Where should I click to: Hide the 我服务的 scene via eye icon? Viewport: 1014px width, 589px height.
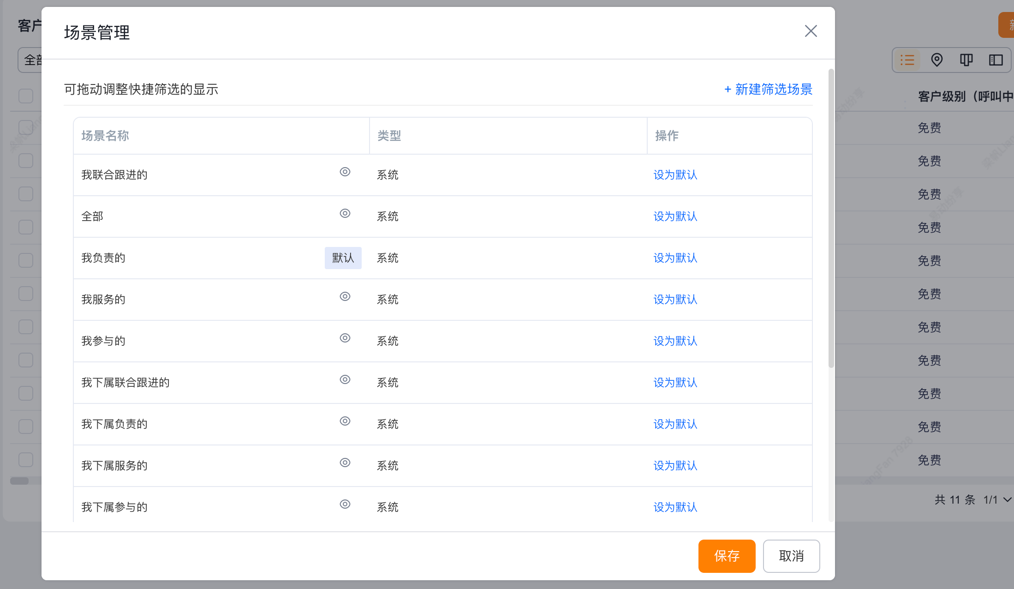[x=345, y=296]
